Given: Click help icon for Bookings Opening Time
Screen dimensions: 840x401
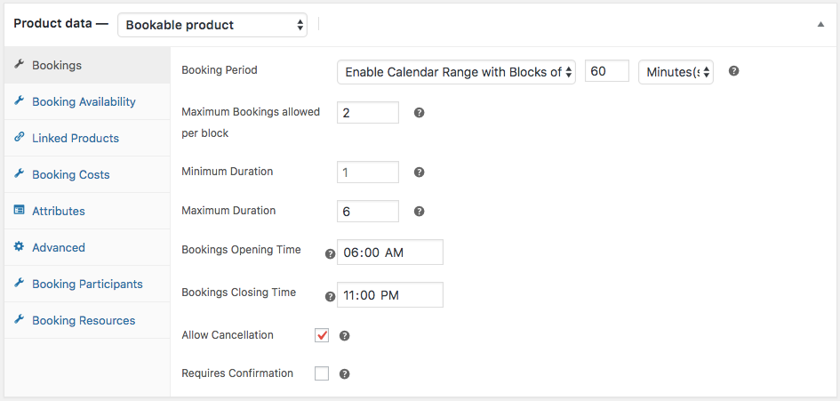Looking at the screenshot, I should coord(331,253).
